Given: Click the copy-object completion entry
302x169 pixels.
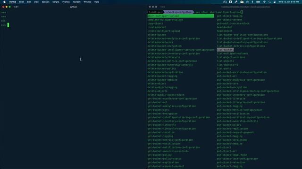Looking at the screenshot, I should 155,23.
